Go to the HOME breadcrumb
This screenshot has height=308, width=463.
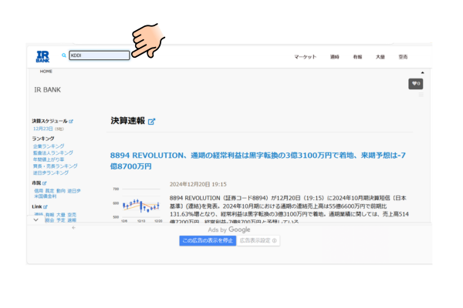(46, 72)
